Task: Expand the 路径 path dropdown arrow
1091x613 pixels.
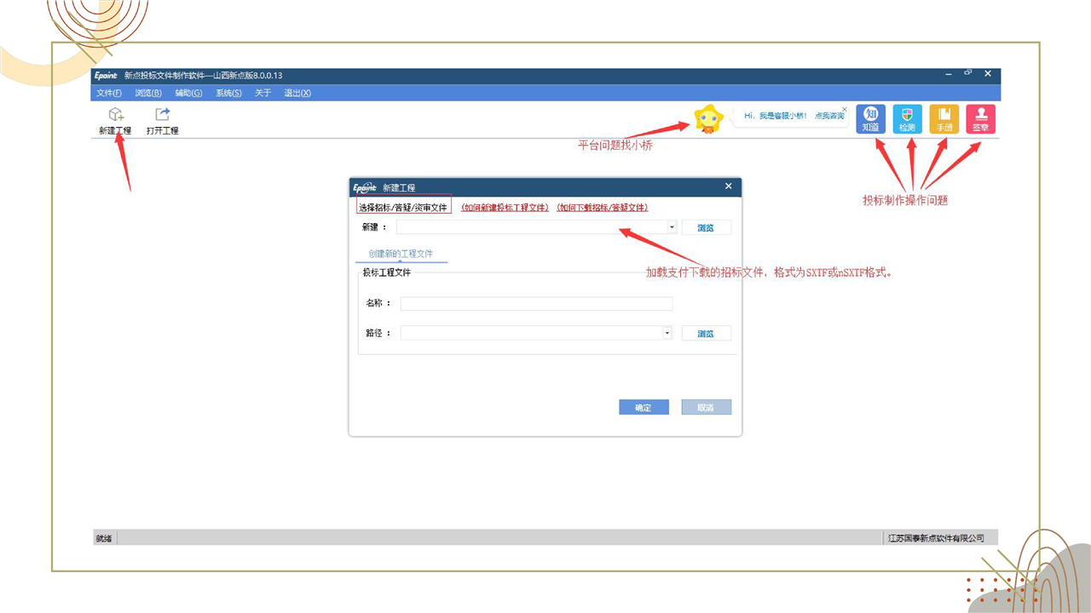Action: point(667,334)
